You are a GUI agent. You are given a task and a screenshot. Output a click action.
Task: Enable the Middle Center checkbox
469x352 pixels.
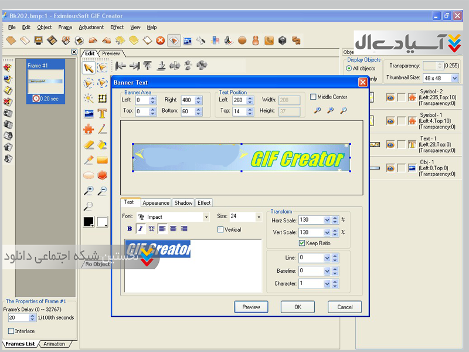click(313, 97)
